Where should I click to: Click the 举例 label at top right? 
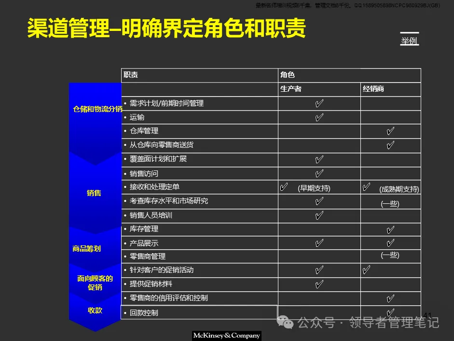[x=409, y=41]
